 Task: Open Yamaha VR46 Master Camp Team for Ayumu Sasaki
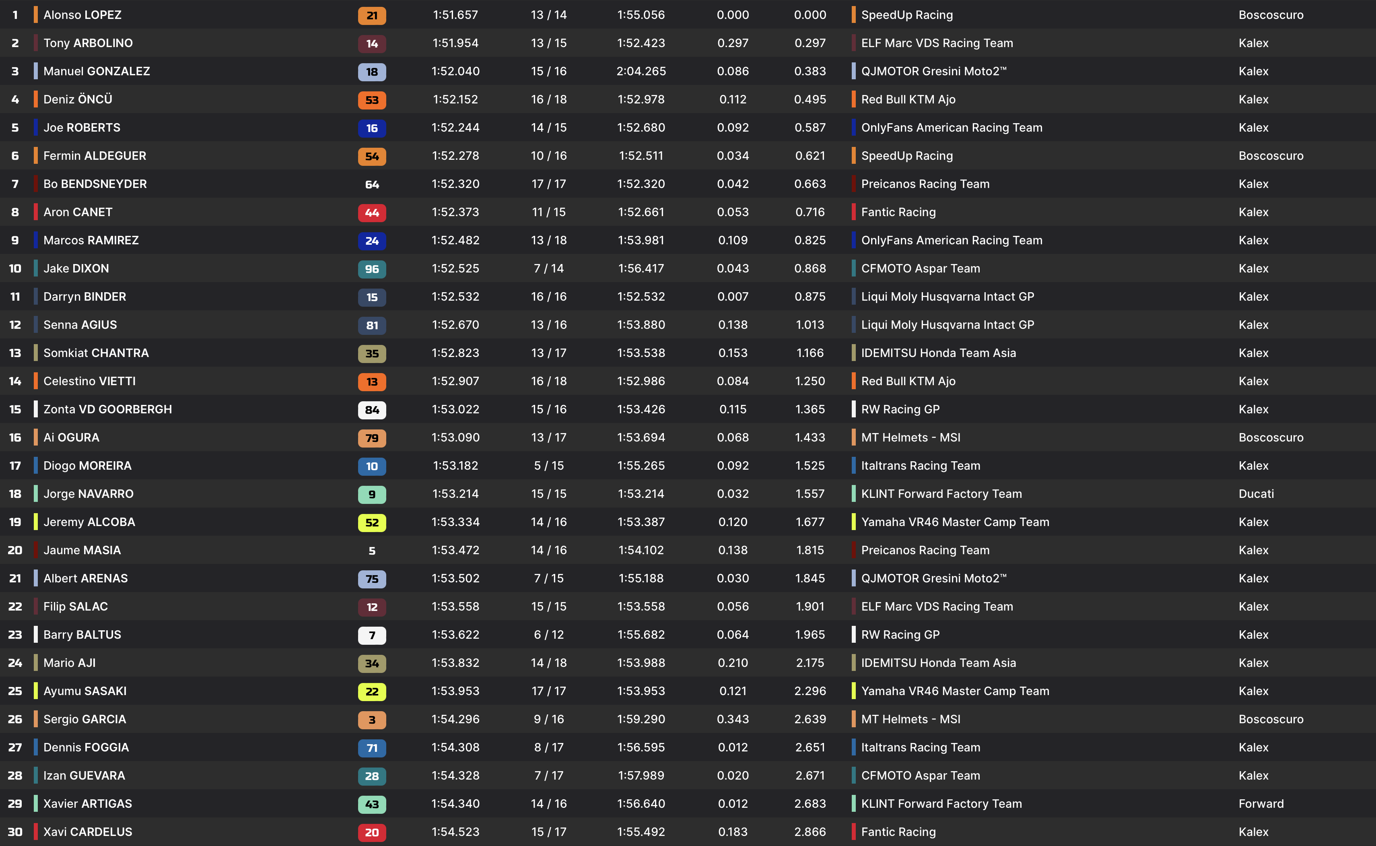coord(955,691)
